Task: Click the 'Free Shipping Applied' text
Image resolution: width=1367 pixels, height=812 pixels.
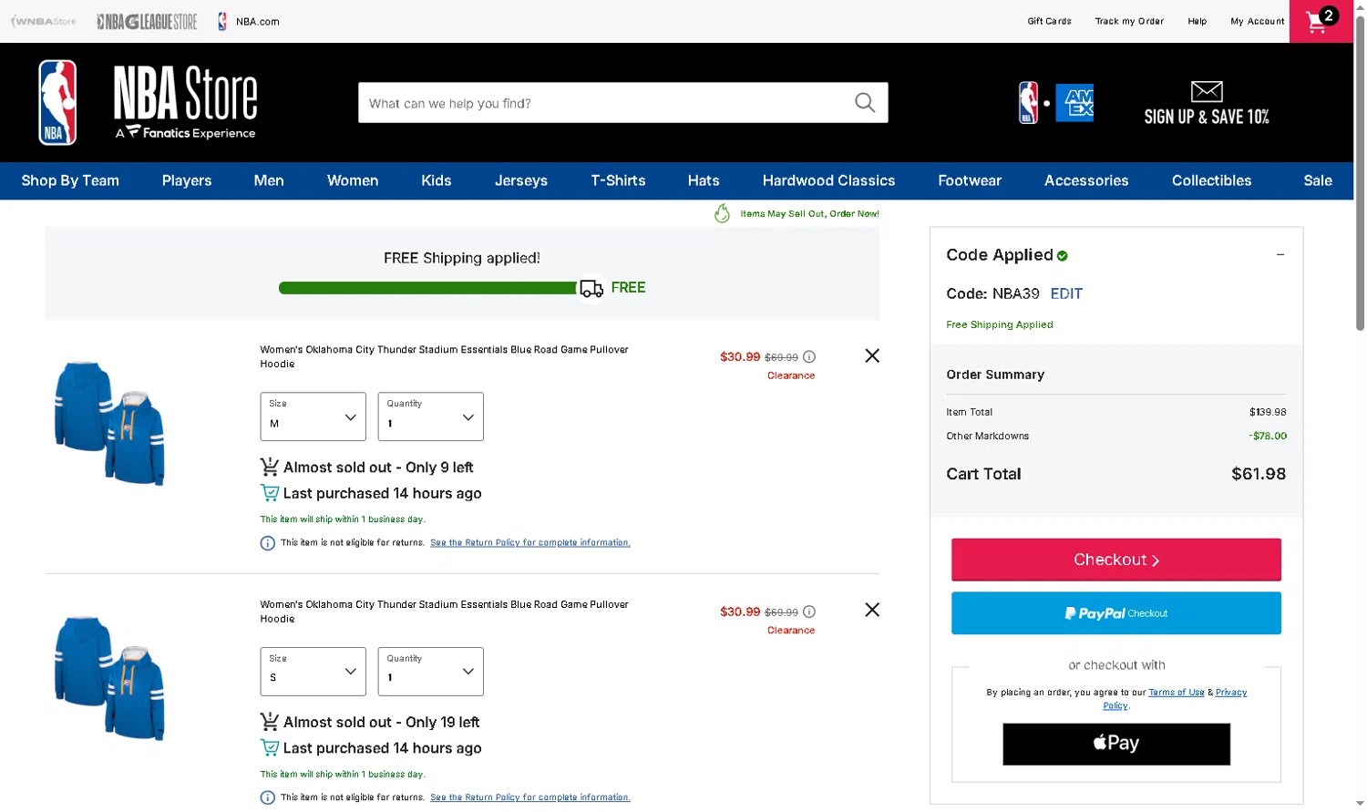Action: click(1000, 324)
